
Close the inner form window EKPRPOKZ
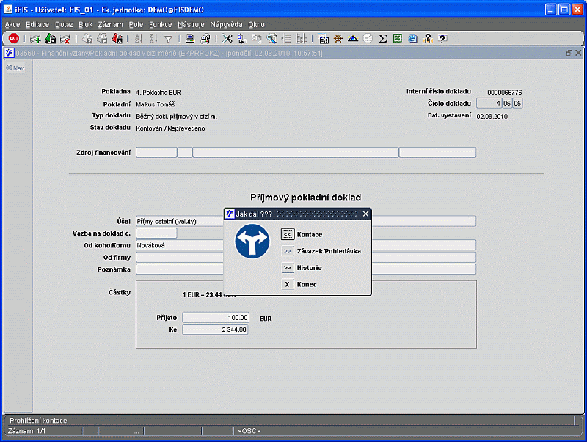tap(578, 53)
